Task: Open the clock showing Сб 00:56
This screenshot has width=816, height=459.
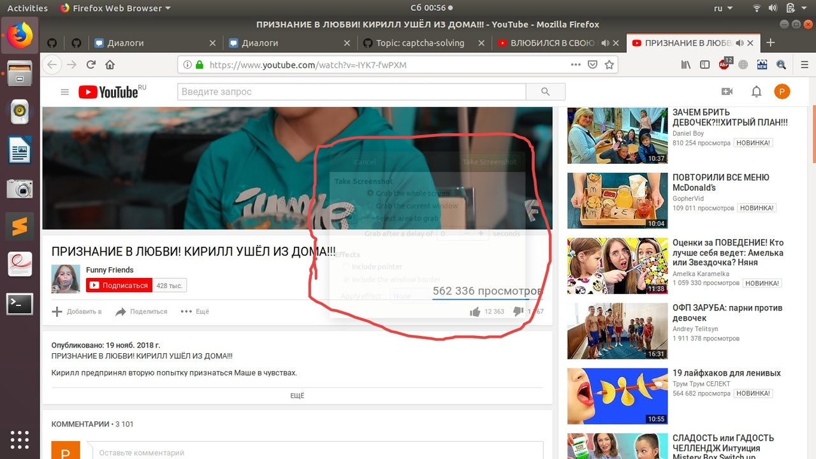Action: click(x=430, y=8)
